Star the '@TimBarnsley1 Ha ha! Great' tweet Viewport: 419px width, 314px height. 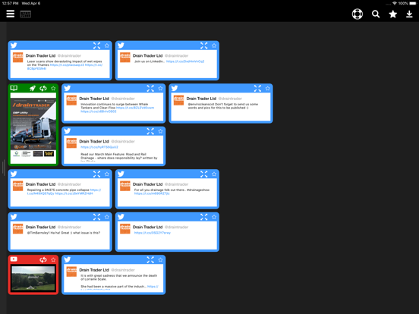[107, 217]
